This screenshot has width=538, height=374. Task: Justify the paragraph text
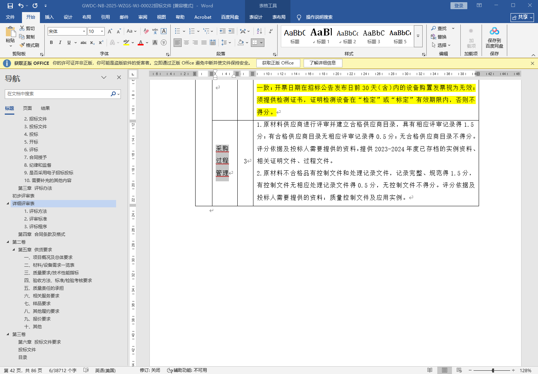204,42
